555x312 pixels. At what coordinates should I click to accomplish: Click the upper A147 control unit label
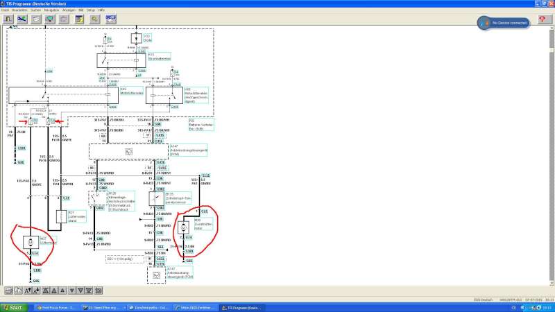(178, 147)
